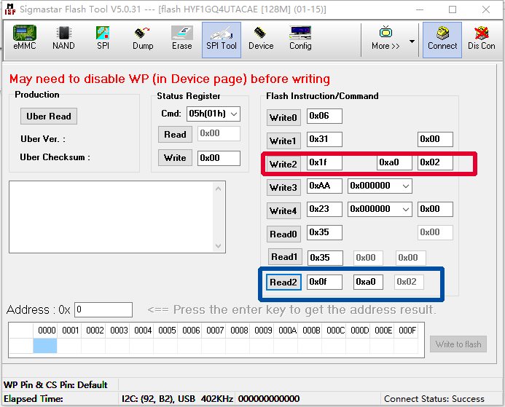
Task: Click the Dump toolbar icon
Action: click(x=143, y=38)
